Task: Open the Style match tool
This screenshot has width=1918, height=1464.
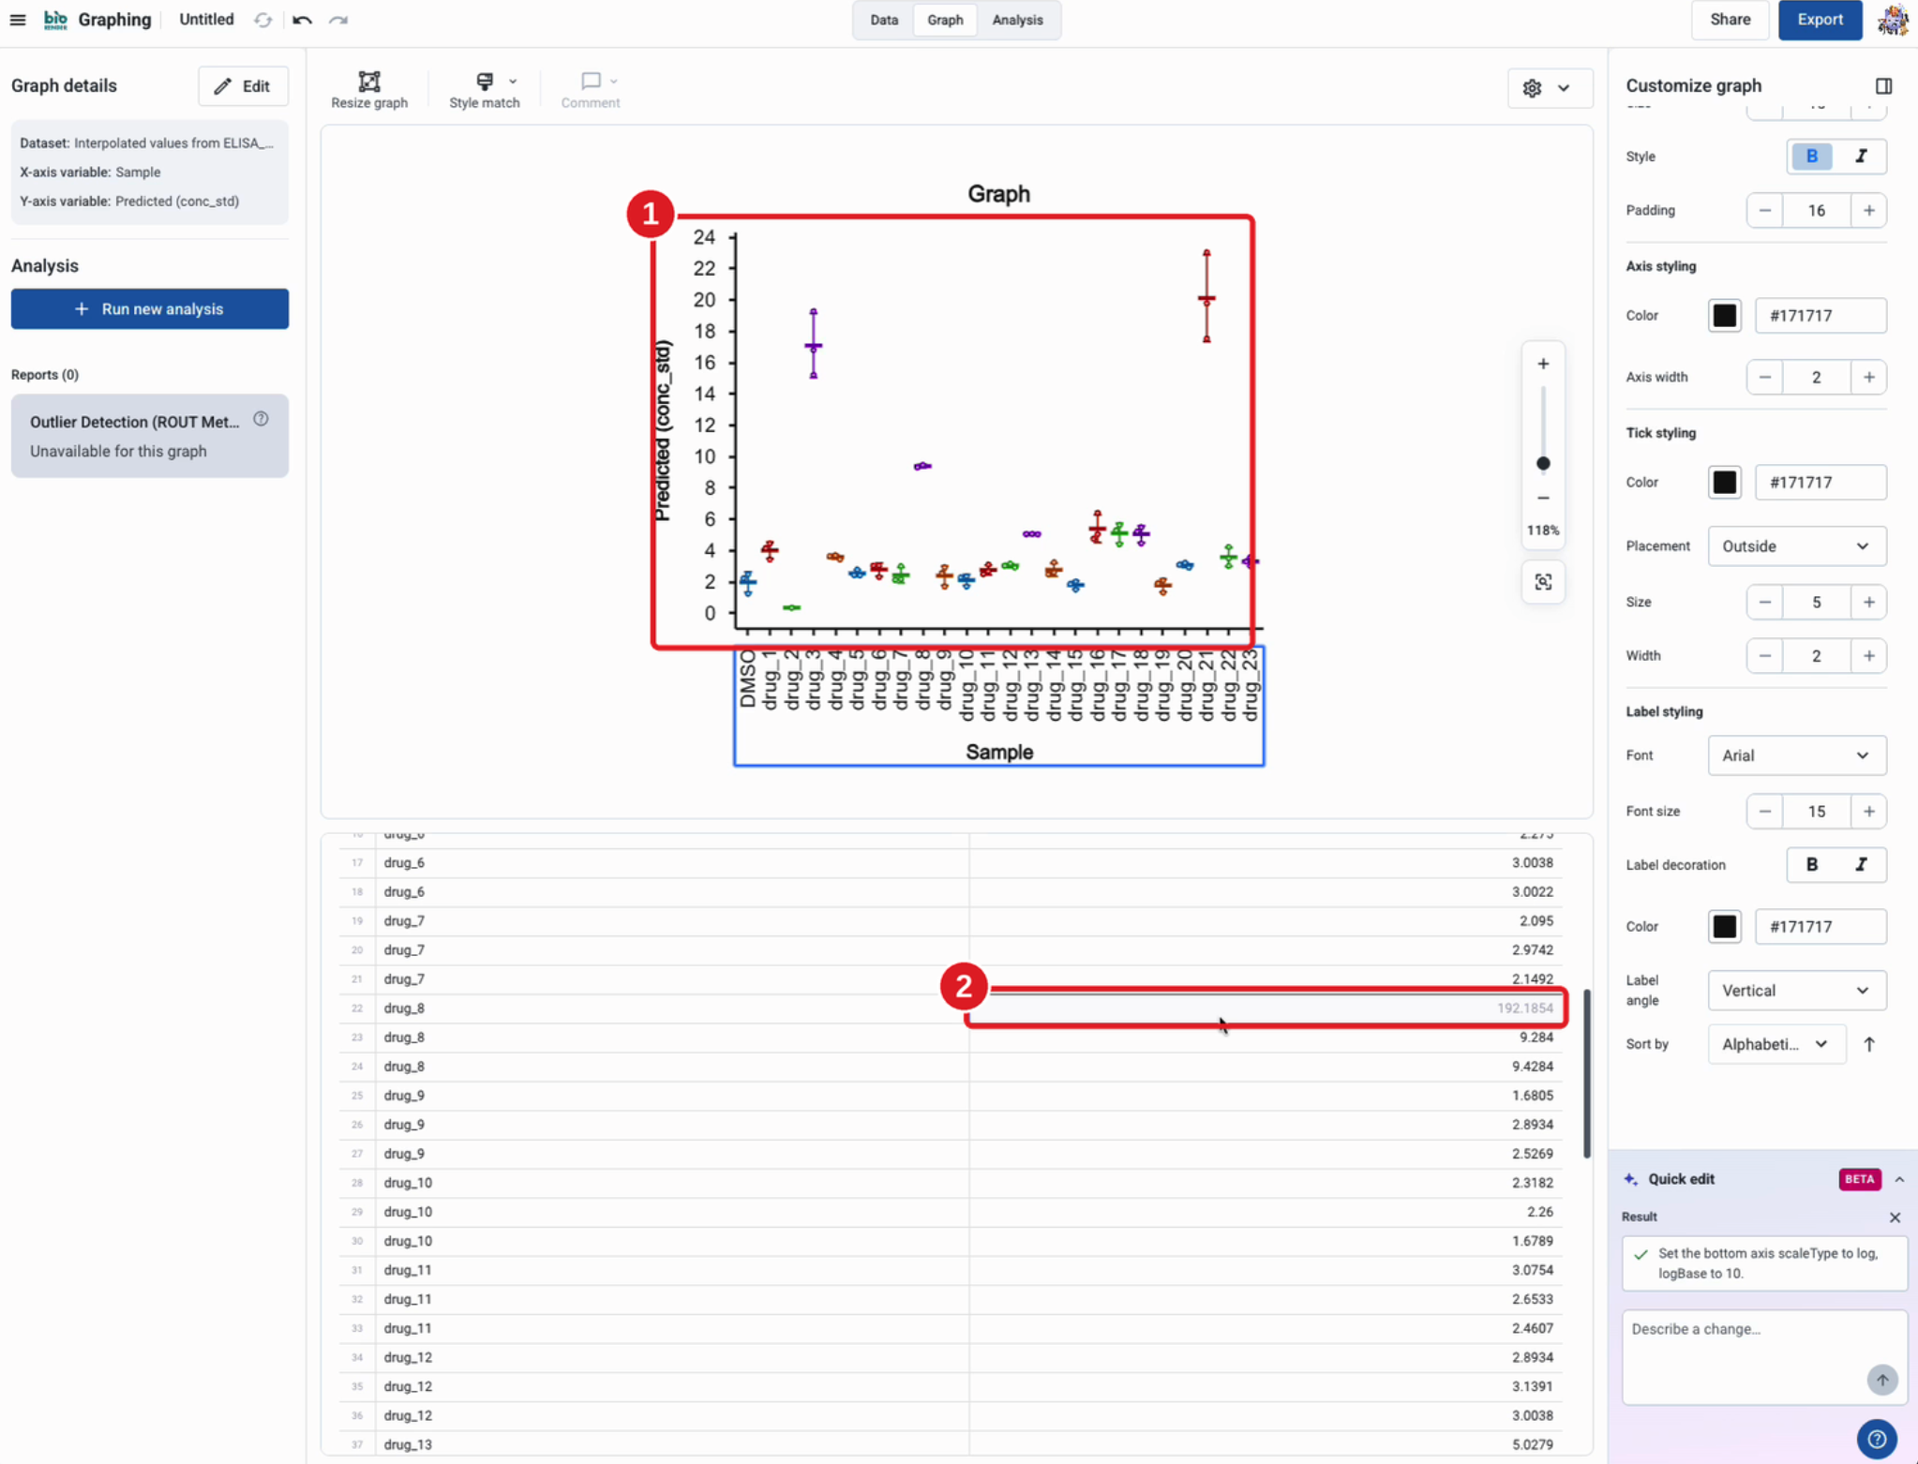Action: [484, 90]
